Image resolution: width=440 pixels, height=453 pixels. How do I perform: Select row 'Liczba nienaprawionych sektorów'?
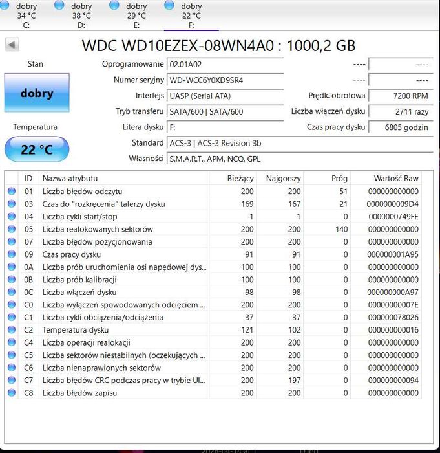213,368
